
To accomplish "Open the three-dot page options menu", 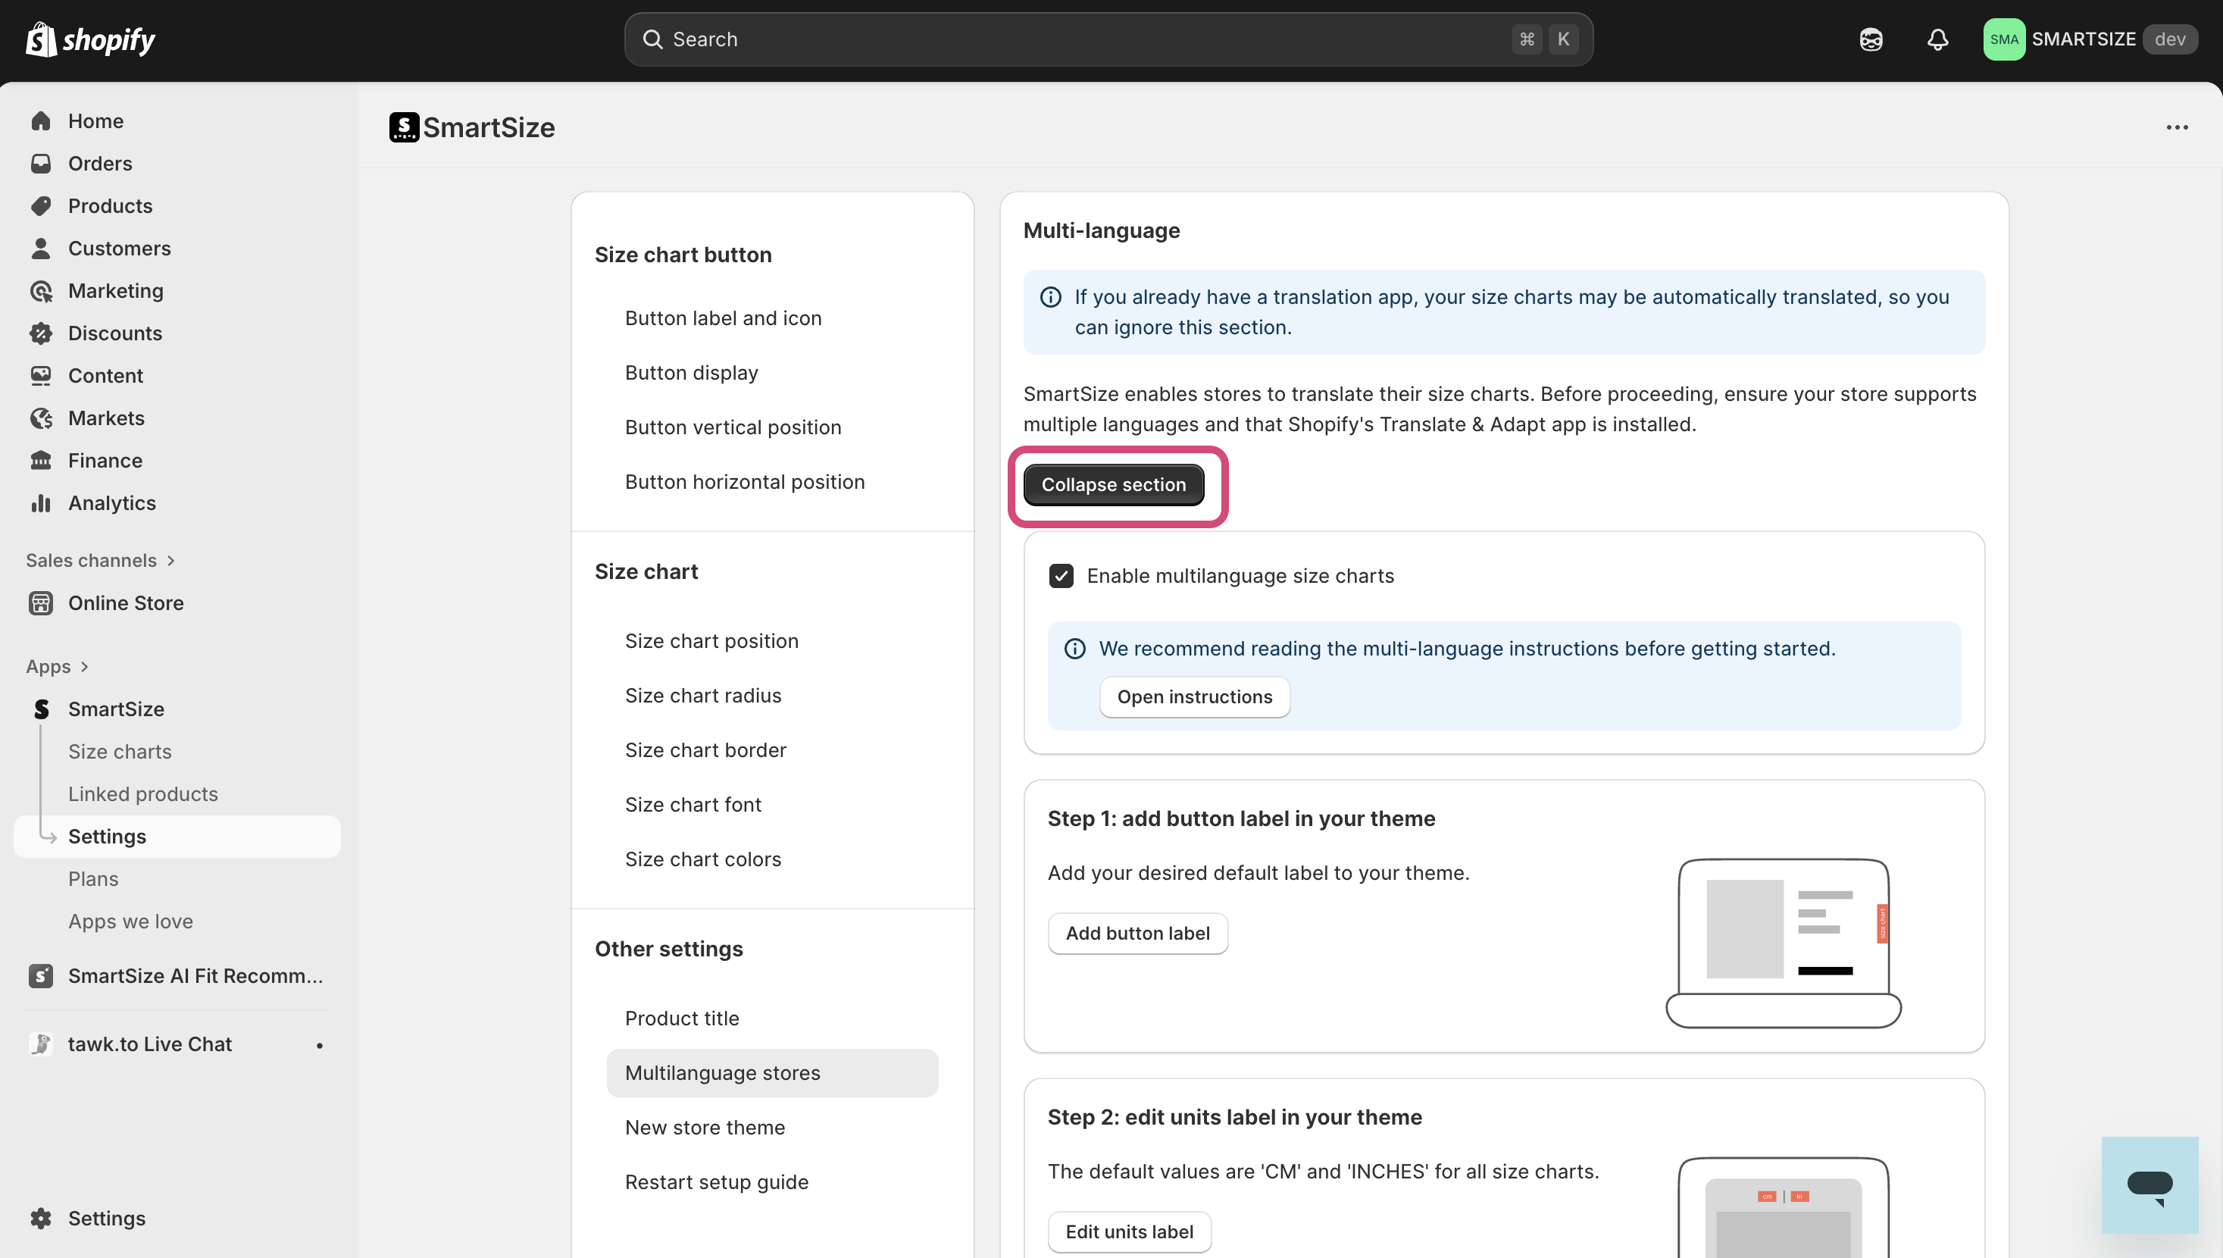I will click(x=2176, y=128).
